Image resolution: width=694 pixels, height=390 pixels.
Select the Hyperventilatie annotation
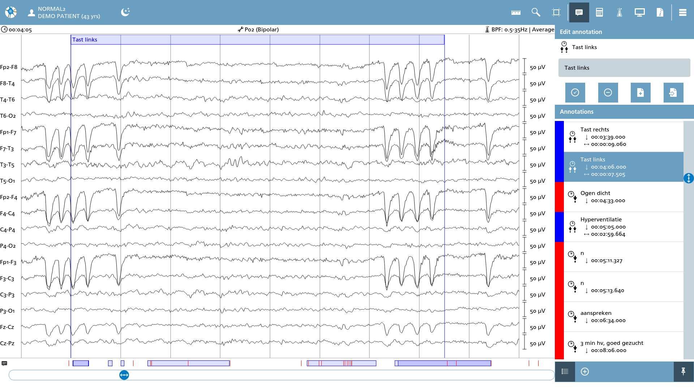pyautogui.click(x=624, y=227)
